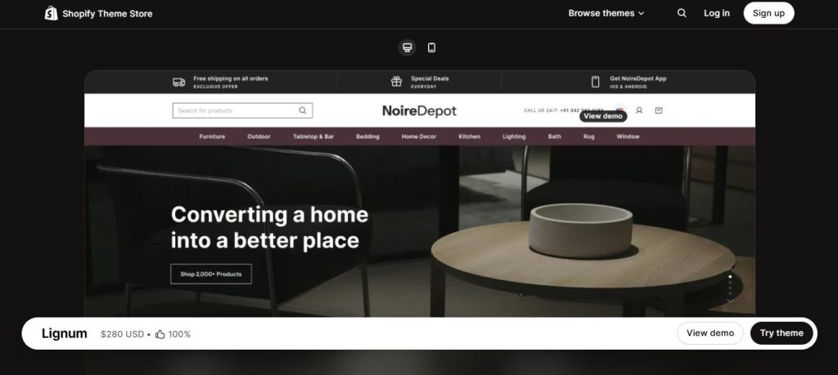This screenshot has width=838, height=375.
Task: Click the Try theme button
Action: pyautogui.click(x=782, y=333)
